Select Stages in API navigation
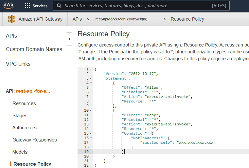This screenshot has height=168, width=249. coord(20,116)
